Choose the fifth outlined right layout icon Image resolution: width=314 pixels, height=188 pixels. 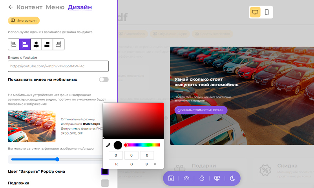click(58, 44)
